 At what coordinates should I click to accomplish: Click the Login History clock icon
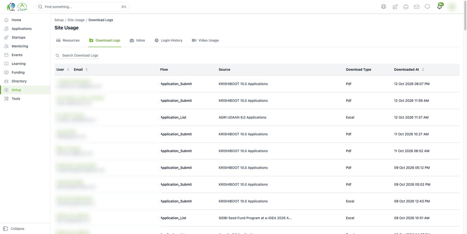(x=157, y=40)
